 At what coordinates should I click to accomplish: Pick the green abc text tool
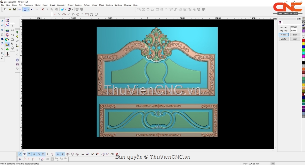pyautogui.click(x=7, y=30)
